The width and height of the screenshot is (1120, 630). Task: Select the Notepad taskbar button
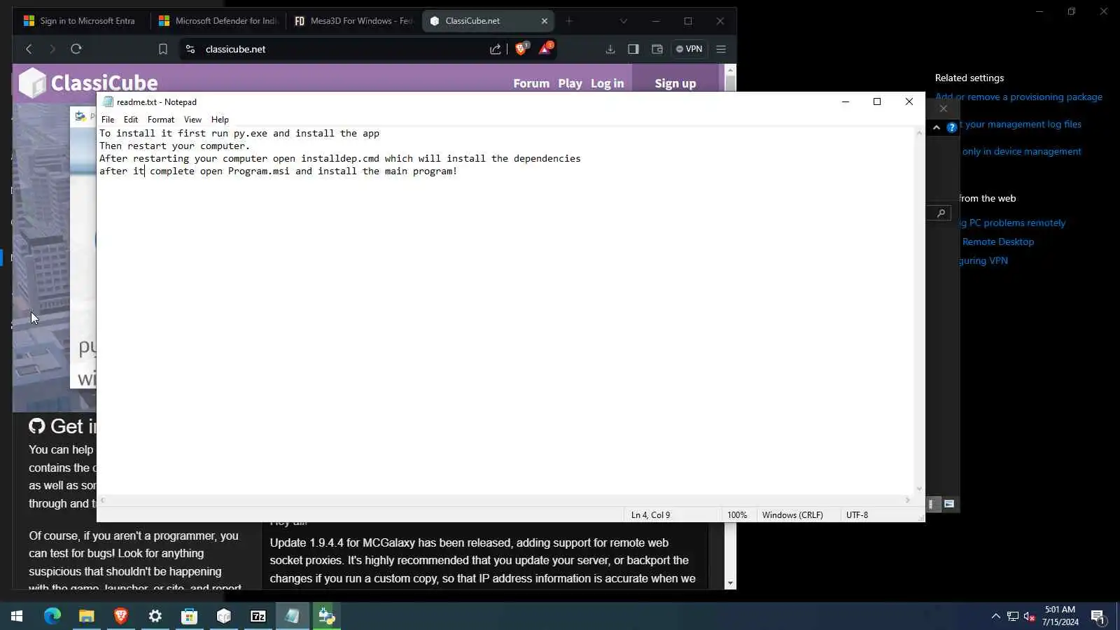(293, 616)
